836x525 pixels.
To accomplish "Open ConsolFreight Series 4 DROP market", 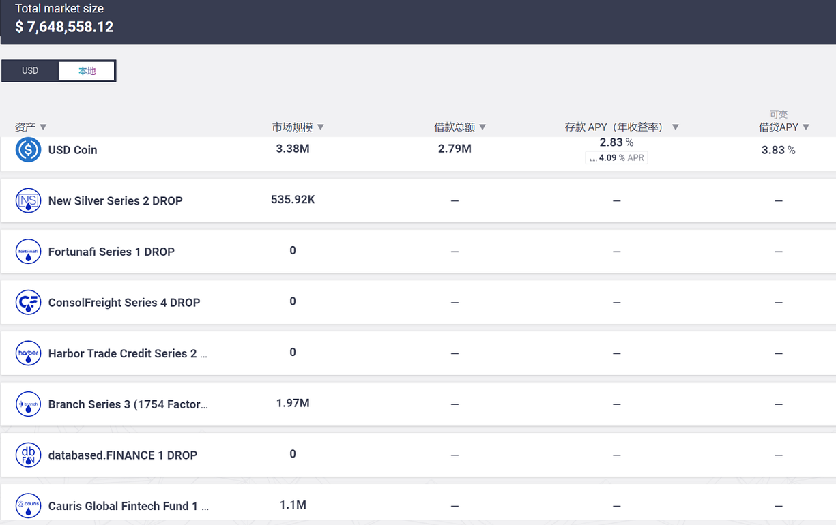I will click(124, 303).
